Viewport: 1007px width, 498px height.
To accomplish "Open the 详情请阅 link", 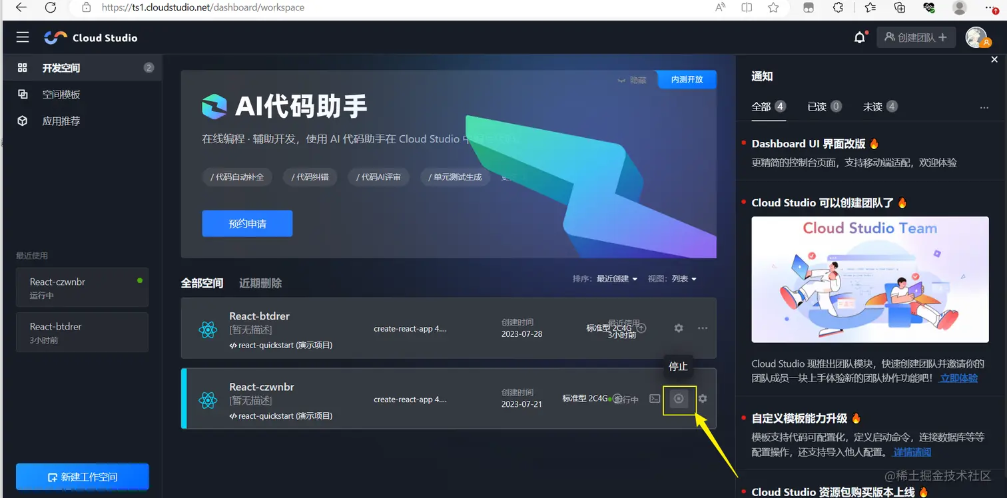I will tap(912, 452).
